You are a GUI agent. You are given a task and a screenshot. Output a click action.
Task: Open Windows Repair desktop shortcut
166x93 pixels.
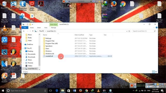(x=105, y=18)
